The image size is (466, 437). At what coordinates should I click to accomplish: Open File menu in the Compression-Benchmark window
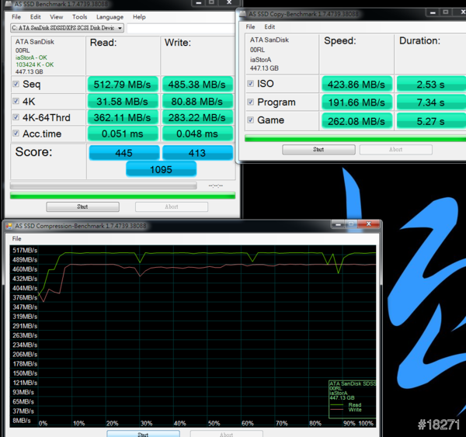click(x=16, y=238)
